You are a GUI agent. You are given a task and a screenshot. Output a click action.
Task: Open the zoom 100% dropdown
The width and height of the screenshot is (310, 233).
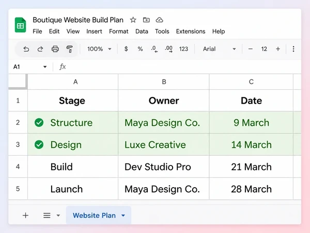click(99, 49)
